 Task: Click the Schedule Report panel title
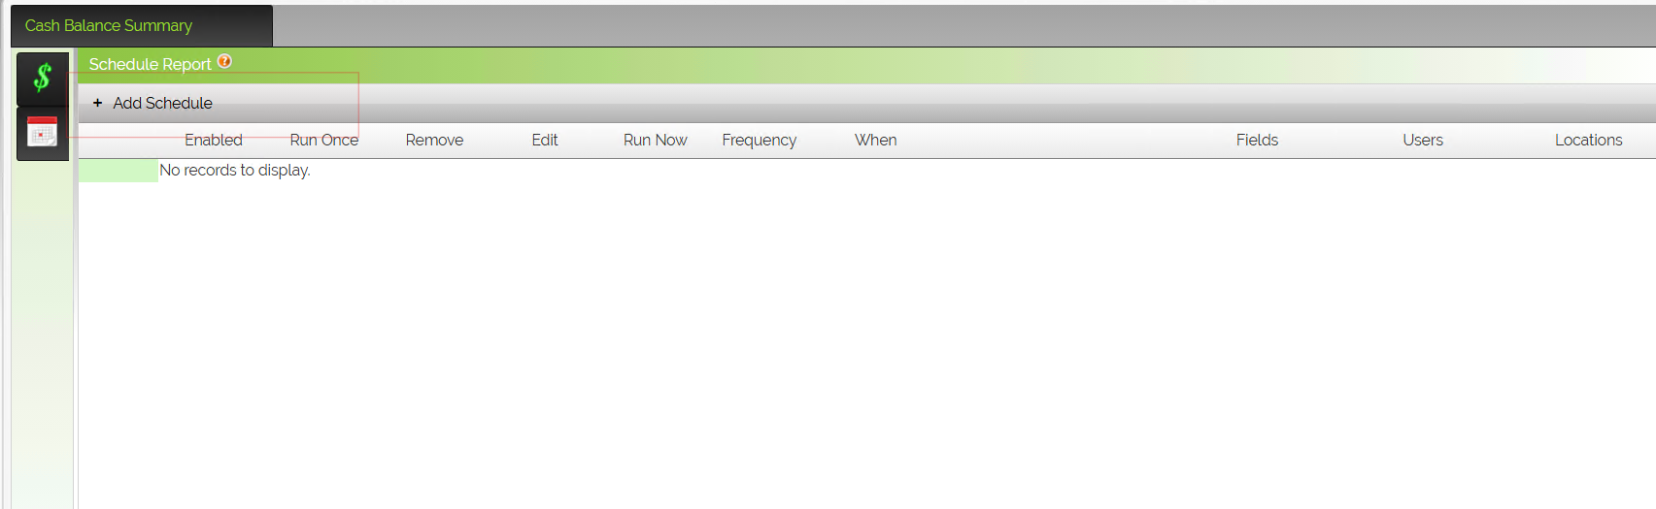[151, 64]
